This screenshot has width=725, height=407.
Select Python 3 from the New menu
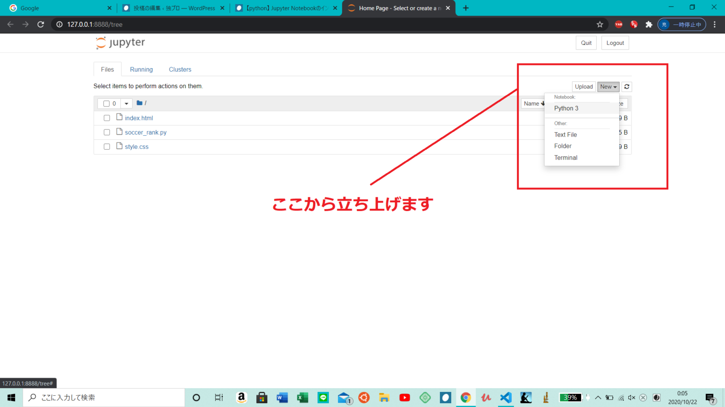click(x=566, y=108)
